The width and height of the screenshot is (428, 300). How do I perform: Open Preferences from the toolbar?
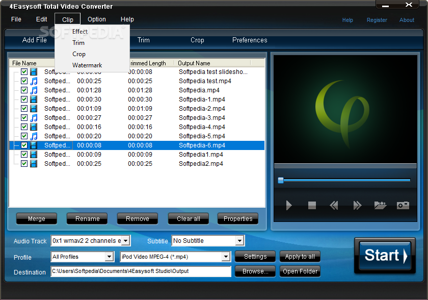pos(250,40)
